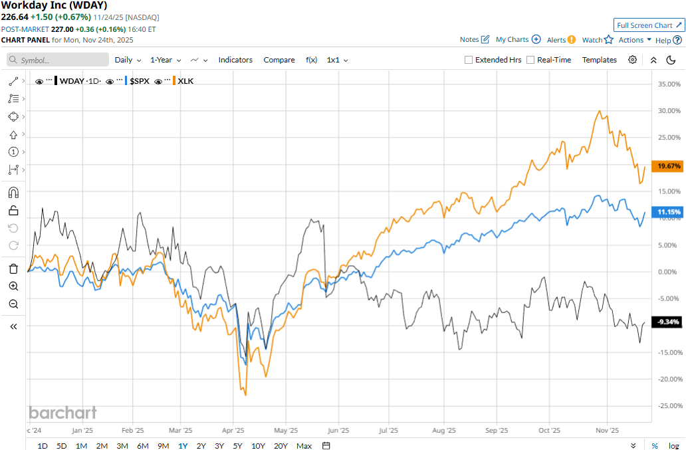The width and height of the screenshot is (686, 450).
Task: Select the Max range tab
Action: (304, 445)
